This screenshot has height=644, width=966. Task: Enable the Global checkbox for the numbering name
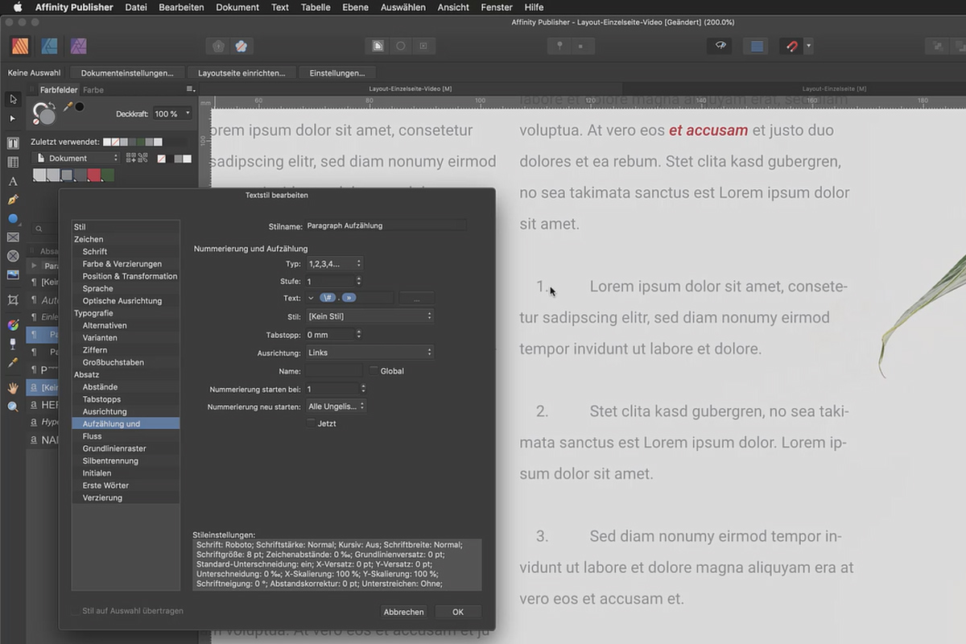coord(373,370)
